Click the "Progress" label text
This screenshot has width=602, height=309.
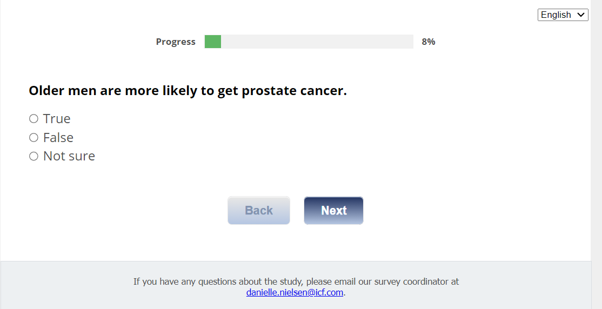coord(176,42)
